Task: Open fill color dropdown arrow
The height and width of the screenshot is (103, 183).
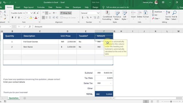Action: (33, 17)
